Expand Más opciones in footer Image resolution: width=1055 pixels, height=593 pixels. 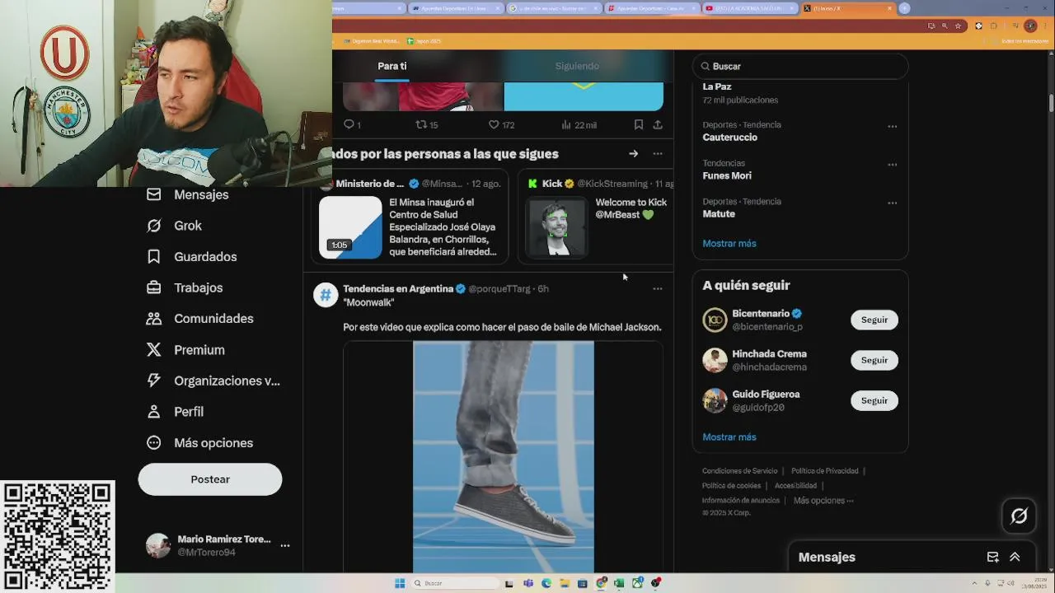click(x=823, y=501)
